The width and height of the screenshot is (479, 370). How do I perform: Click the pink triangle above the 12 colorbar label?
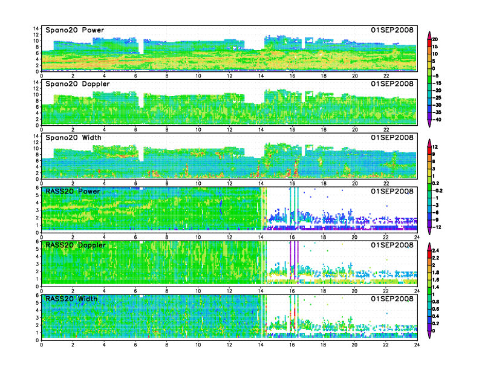pyautogui.click(x=429, y=143)
